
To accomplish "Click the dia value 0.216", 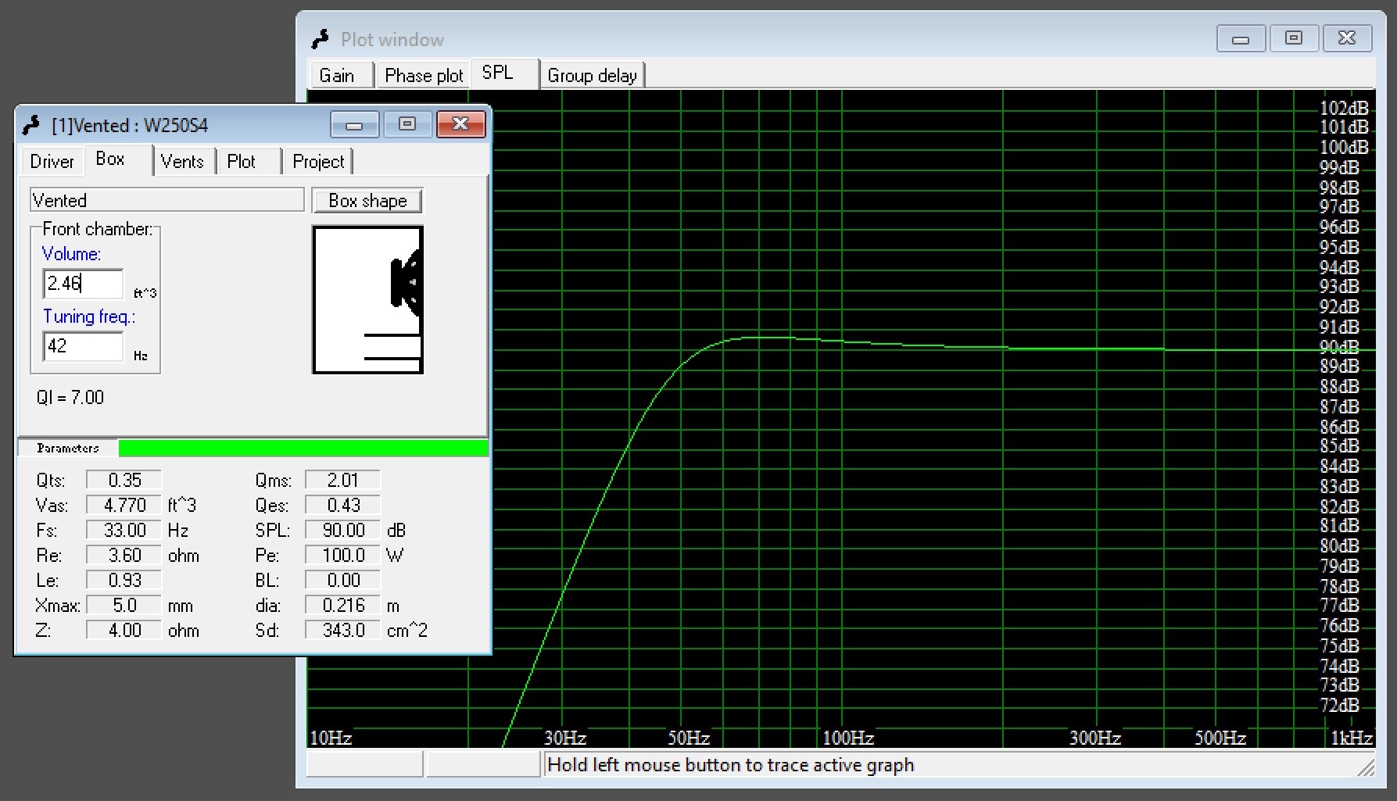I will 343,605.
